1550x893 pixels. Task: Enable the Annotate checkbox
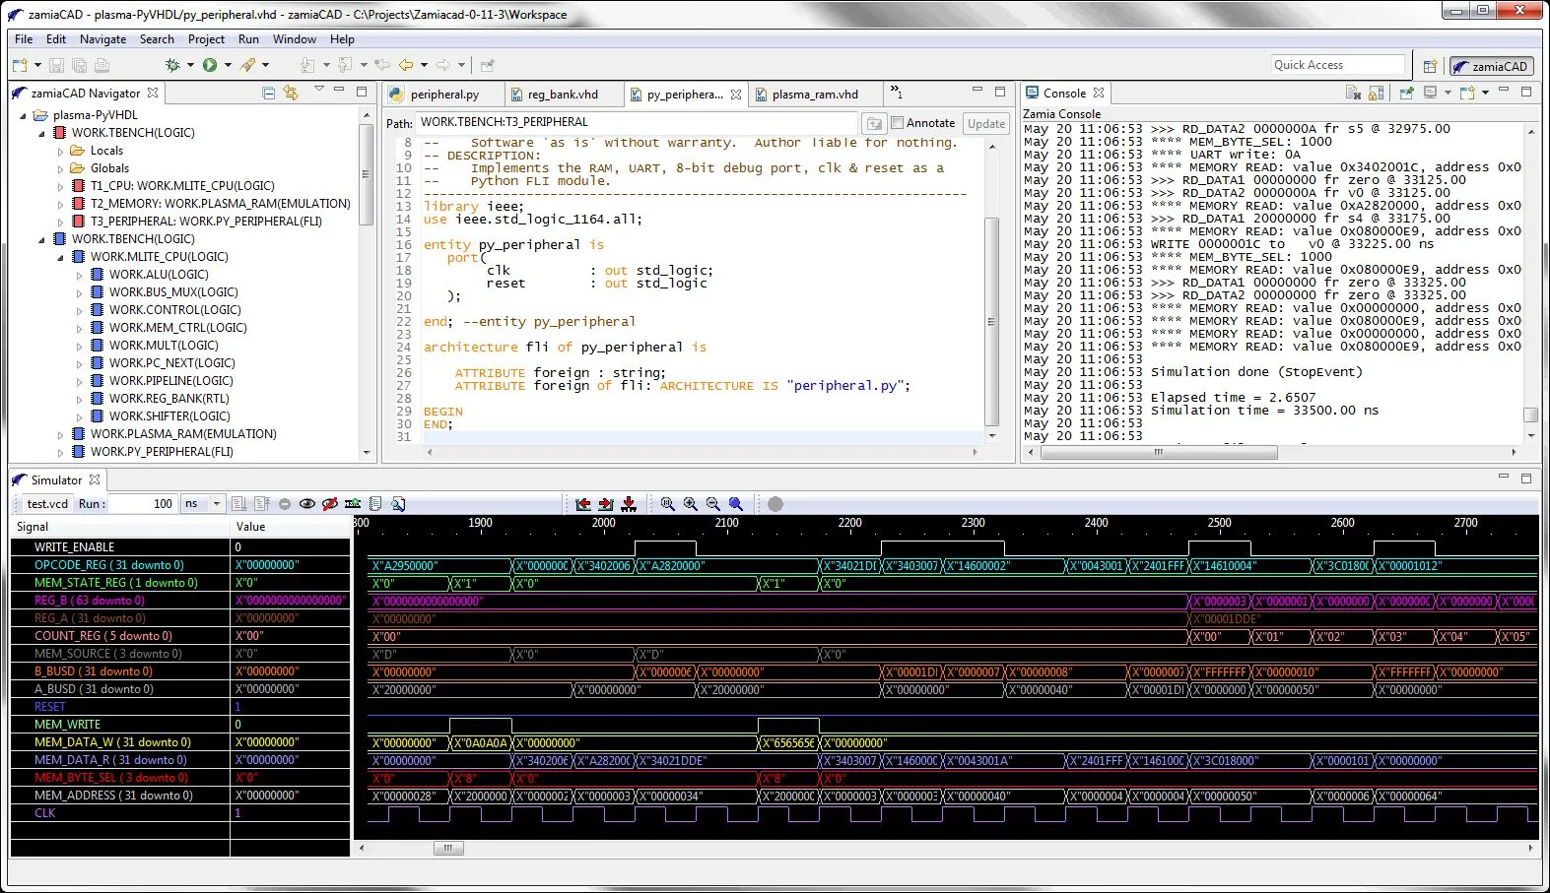[x=898, y=123]
